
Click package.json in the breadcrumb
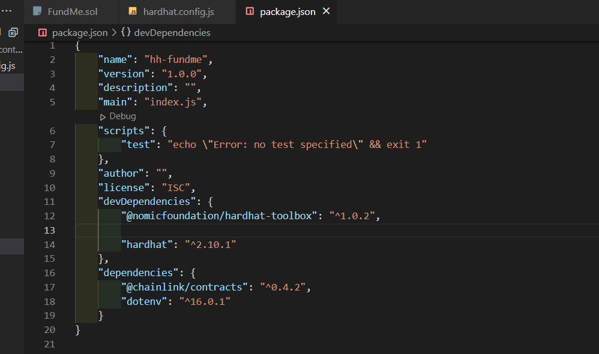pyautogui.click(x=80, y=33)
